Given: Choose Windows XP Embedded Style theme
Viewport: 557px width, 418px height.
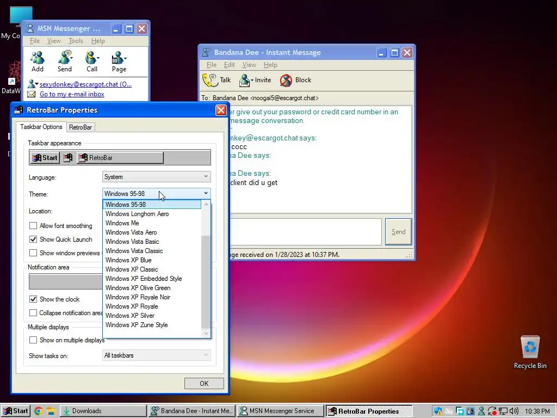Looking at the screenshot, I should point(152,278).
